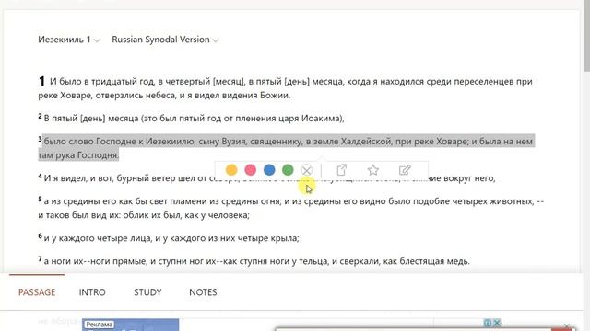Switch to the PASSAGE tab
The image size is (590, 331).
pyautogui.click(x=37, y=292)
